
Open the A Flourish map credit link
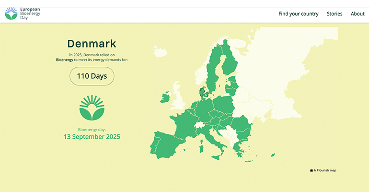[323, 170]
